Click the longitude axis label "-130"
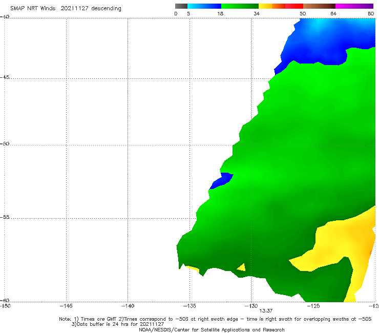This screenshot has width=379, height=333. click(251, 306)
